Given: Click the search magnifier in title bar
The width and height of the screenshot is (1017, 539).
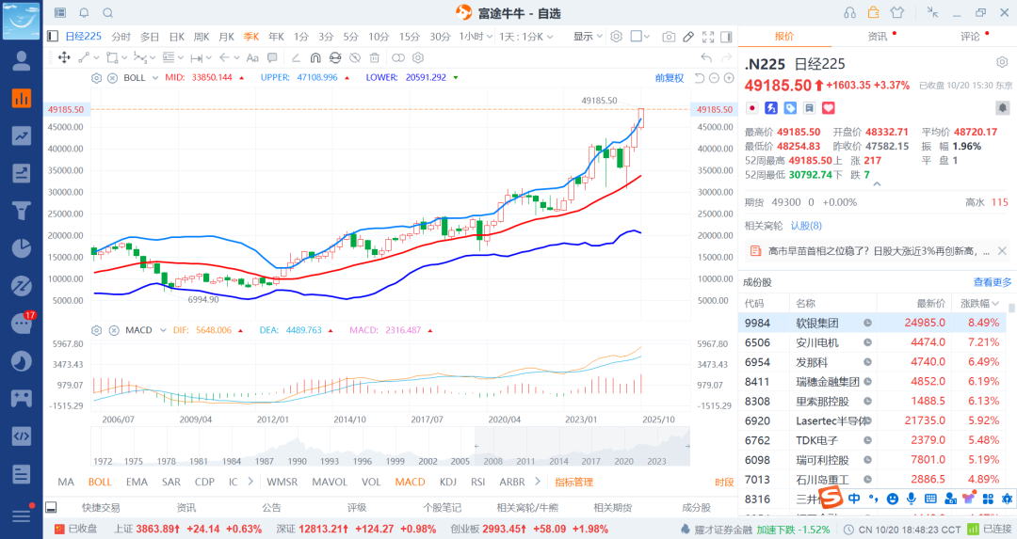Looking at the screenshot, I should 107,13.
